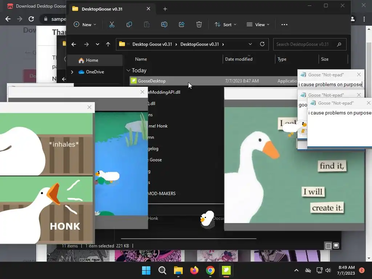Expand the address bar history dropdown
Screen dimensions: 372x279
point(250,44)
